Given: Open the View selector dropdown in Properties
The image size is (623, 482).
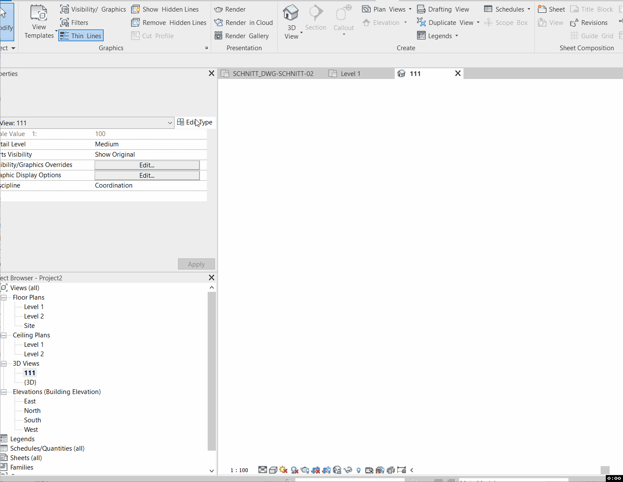Looking at the screenshot, I should click(169, 123).
